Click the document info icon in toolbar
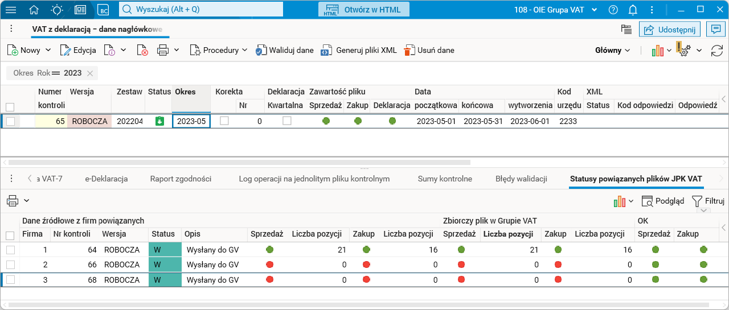This screenshot has width=729, height=310. [x=109, y=50]
